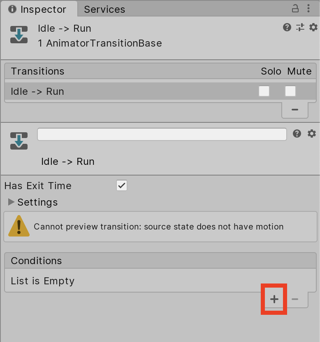Click the gear beside the transition name field
This screenshot has height=342, width=320.
click(x=312, y=134)
